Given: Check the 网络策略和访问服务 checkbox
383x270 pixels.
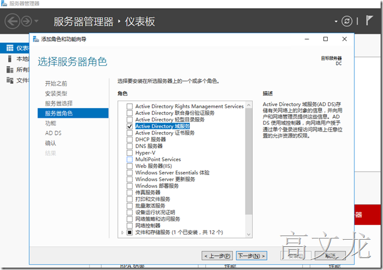Looking at the screenshot, I should (x=130, y=219).
